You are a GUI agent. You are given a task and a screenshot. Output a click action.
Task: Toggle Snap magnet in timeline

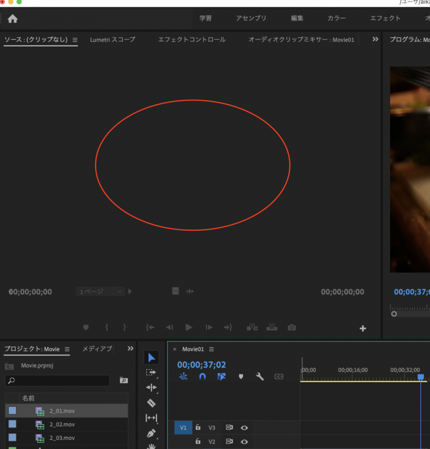pos(202,377)
